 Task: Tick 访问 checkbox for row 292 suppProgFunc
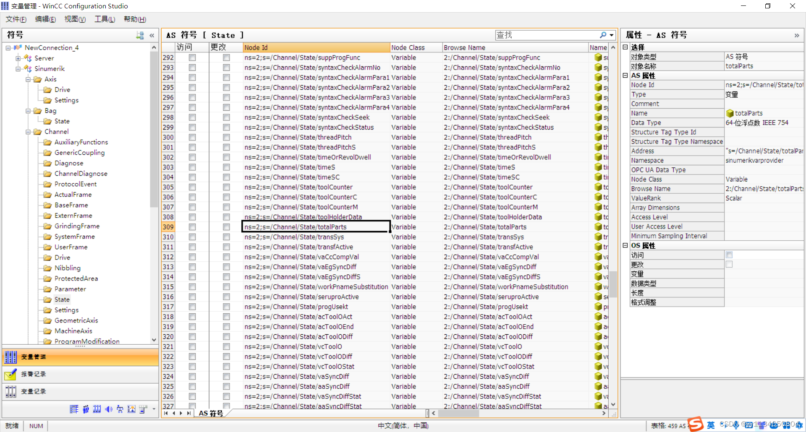click(x=192, y=57)
